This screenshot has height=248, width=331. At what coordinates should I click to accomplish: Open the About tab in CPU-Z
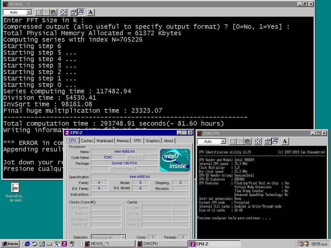pyautogui.click(x=168, y=141)
